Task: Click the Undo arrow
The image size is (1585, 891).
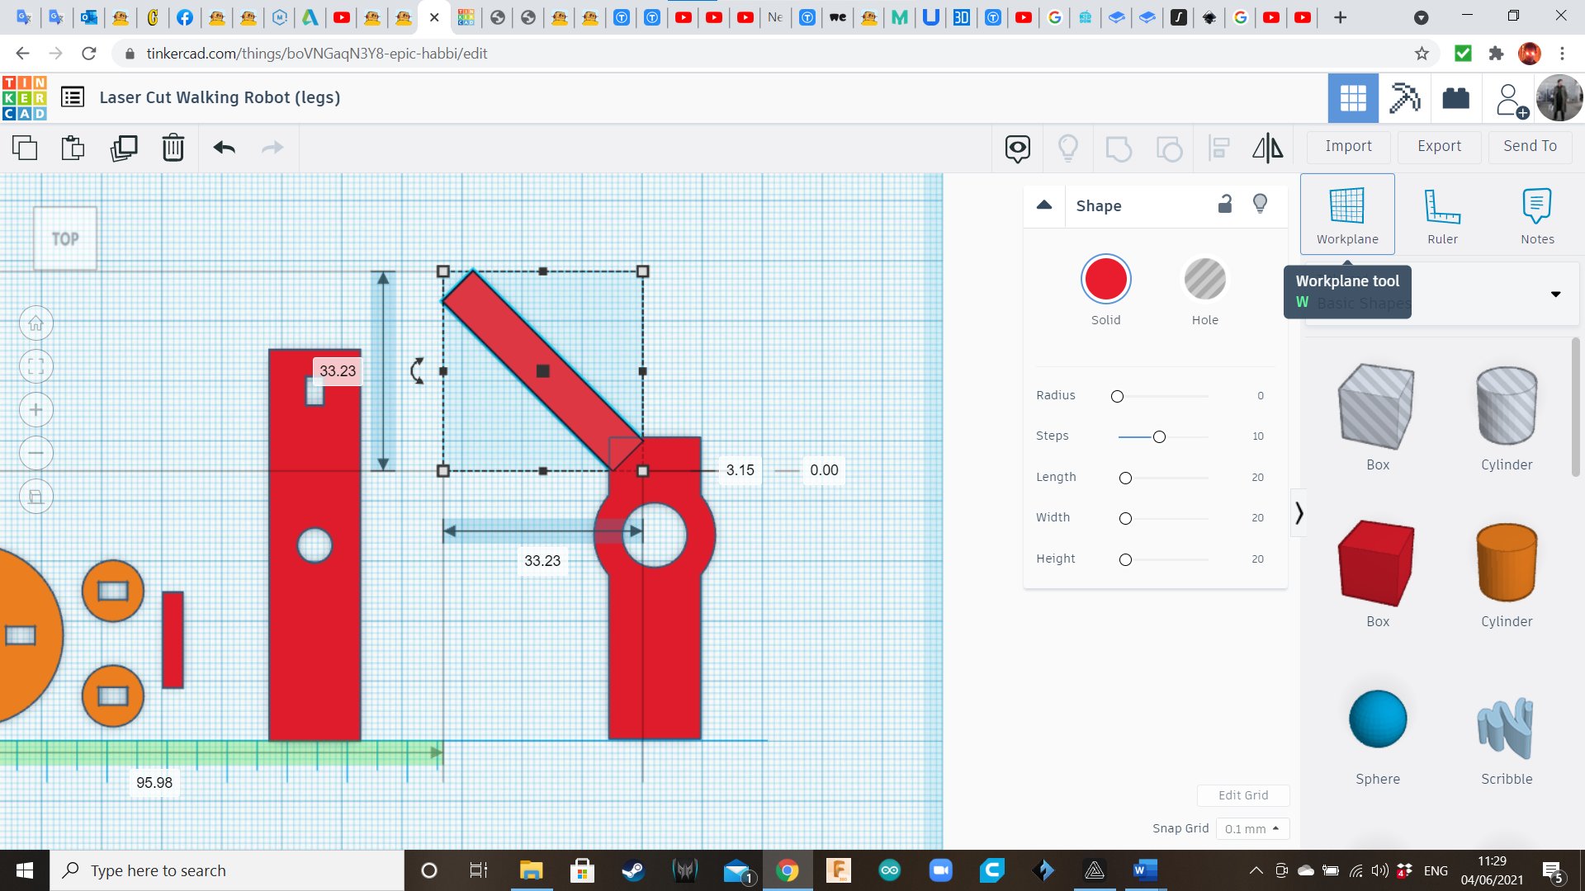Action: [x=225, y=148]
